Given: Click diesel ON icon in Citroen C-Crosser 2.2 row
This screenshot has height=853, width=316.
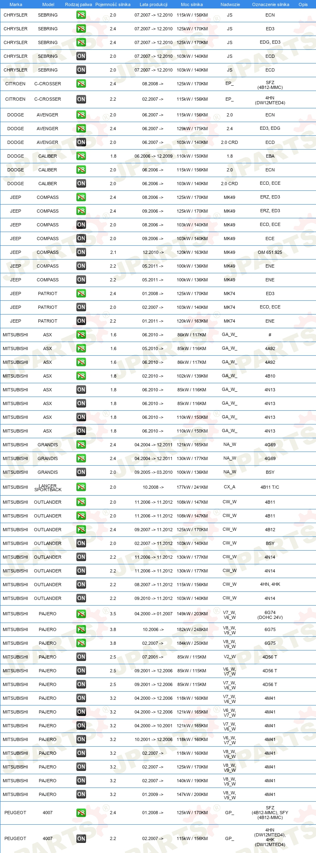Looking at the screenshot, I should pos(81,99).
